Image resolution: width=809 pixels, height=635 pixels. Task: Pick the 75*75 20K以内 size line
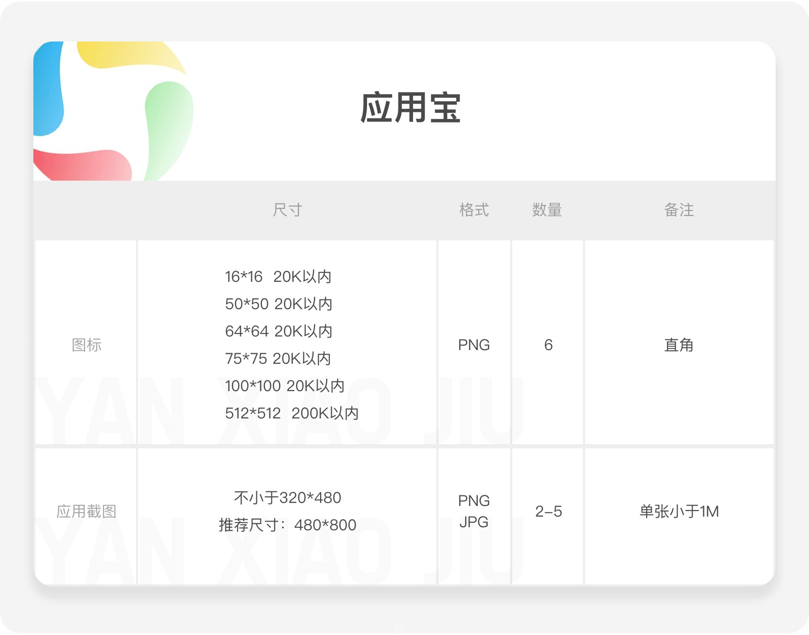278,359
